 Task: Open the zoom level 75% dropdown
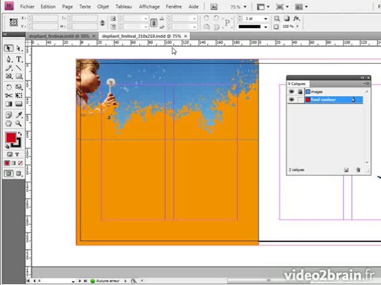(245, 7)
